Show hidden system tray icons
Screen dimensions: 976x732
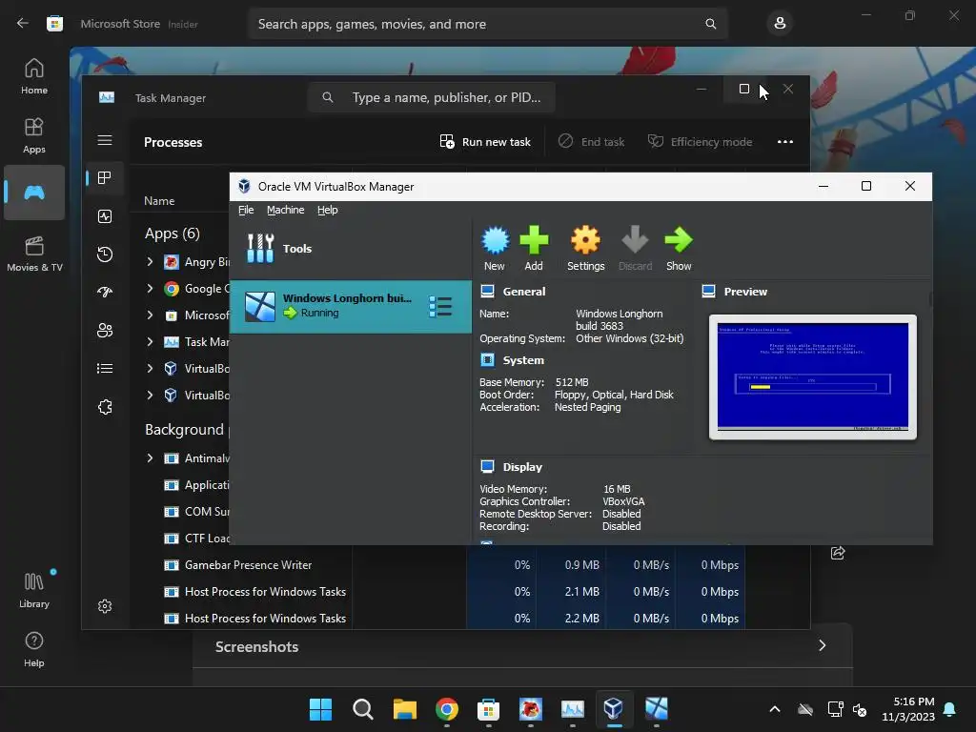[775, 709]
